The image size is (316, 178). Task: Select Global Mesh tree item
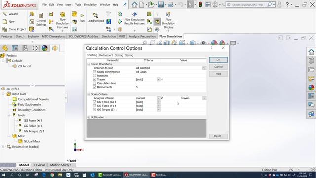(x=32, y=141)
